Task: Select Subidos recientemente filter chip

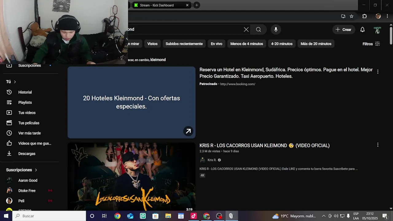Action: coord(184,44)
